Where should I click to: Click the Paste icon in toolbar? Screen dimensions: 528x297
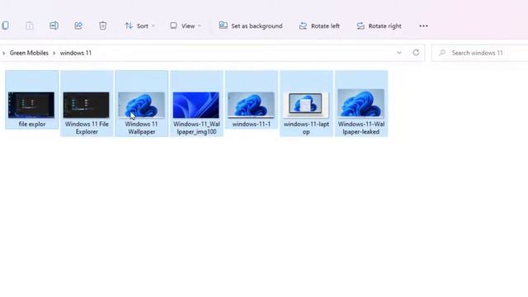coord(30,26)
